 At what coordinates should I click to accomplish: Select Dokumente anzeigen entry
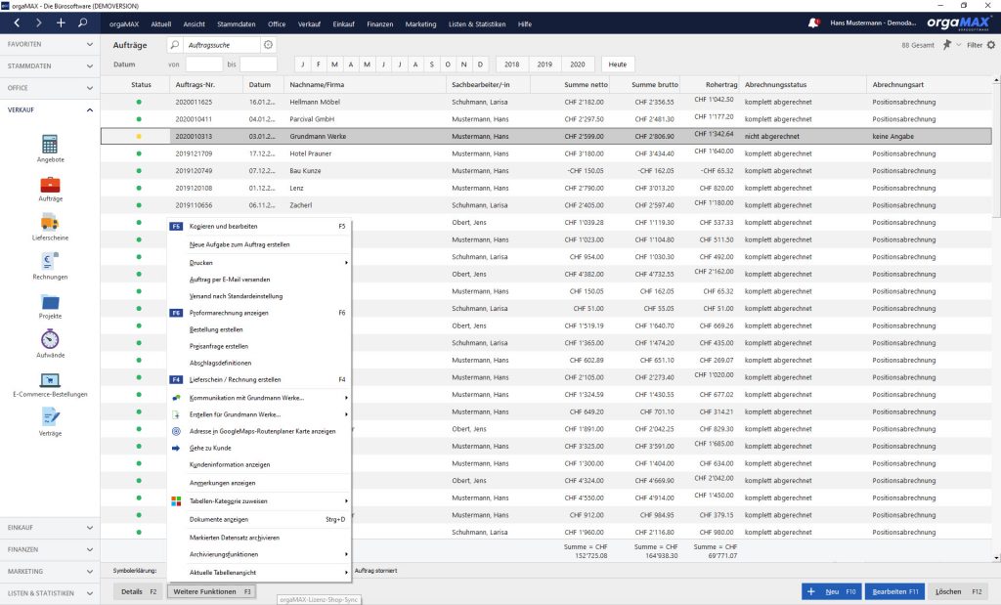(x=258, y=520)
